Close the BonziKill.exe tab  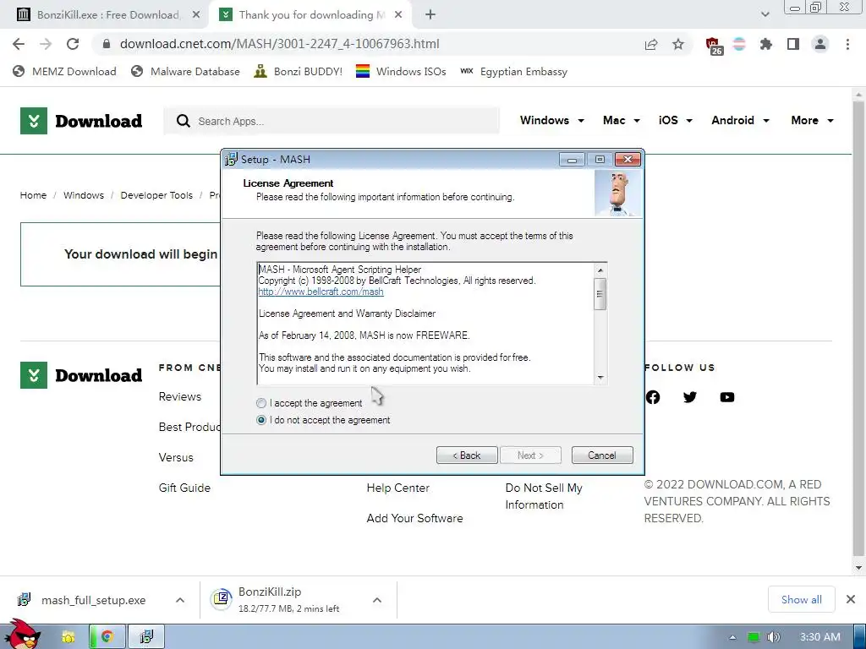(x=196, y=15)
